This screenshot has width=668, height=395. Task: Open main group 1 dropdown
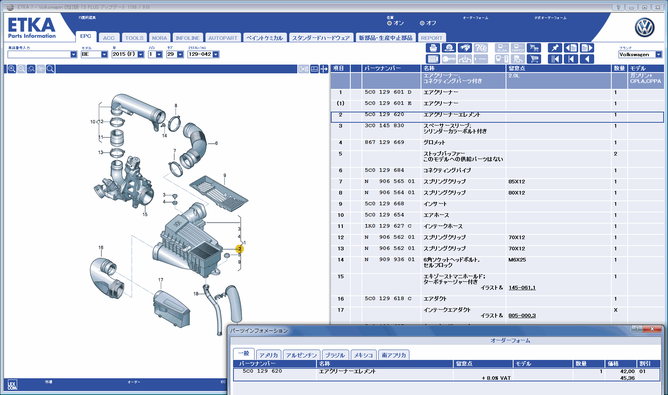(x=159, y=55)
